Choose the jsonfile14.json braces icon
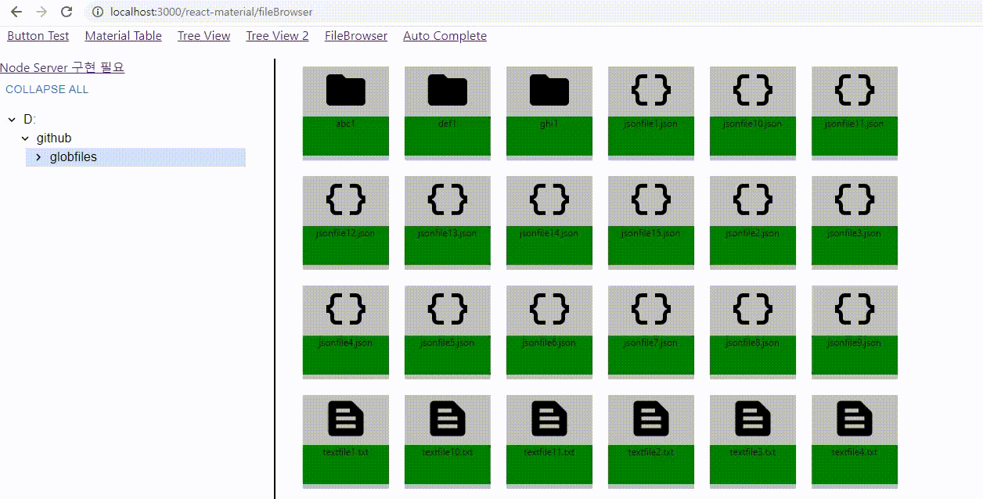Screen dimensions: 983x499 click(x=549, y=199)
